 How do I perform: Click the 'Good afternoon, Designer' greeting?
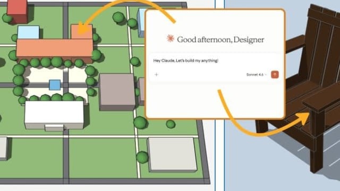(220, 40)
